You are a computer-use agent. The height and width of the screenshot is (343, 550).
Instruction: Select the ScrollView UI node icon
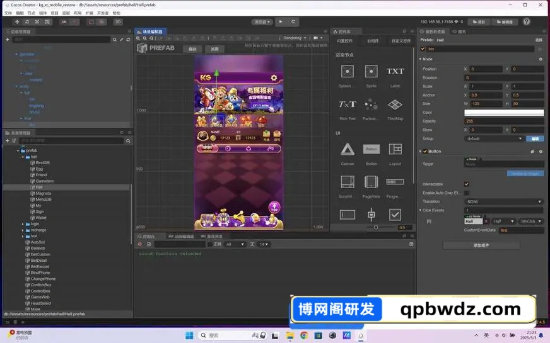[348, 182]
